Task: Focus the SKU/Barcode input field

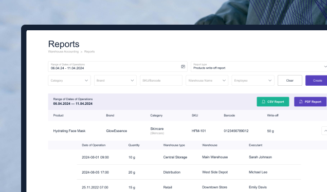Action: click(x=161, y=81)
